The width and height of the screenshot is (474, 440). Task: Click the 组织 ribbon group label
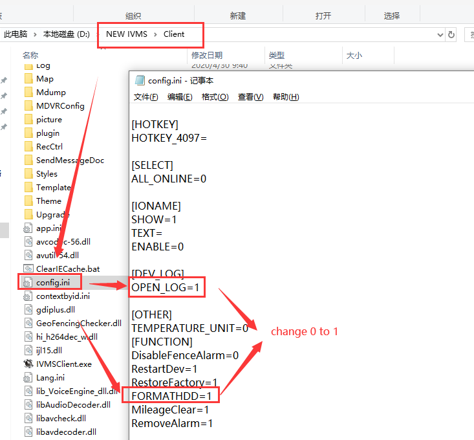133,16
